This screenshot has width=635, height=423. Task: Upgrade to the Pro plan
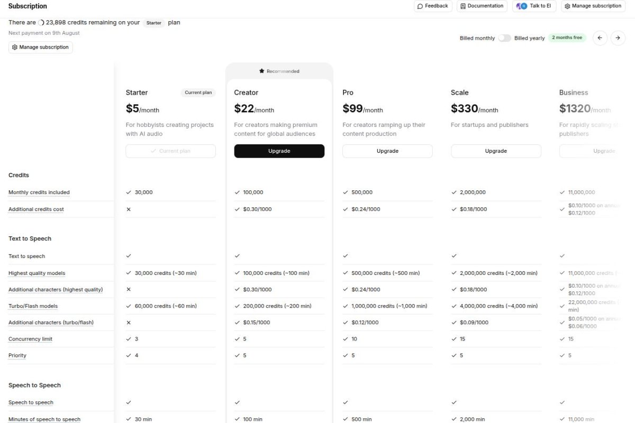(387, 151)
